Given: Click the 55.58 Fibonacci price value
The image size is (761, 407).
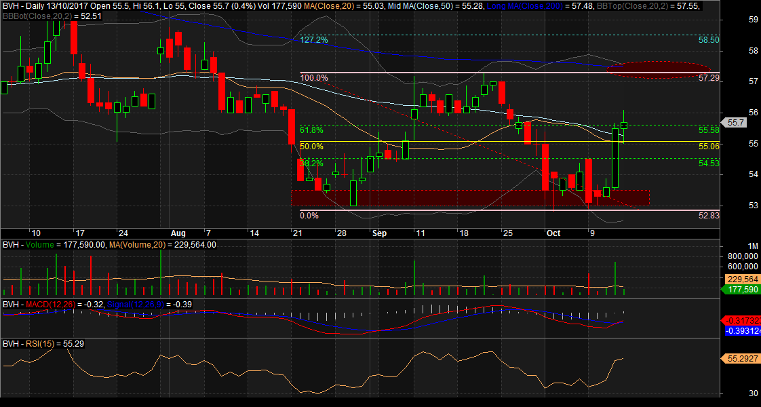Looking at the screenshot, I should pos(709,130).
